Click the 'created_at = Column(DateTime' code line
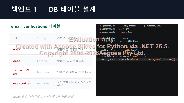Screen dimensions: 184x103 (x=138, y=60)
